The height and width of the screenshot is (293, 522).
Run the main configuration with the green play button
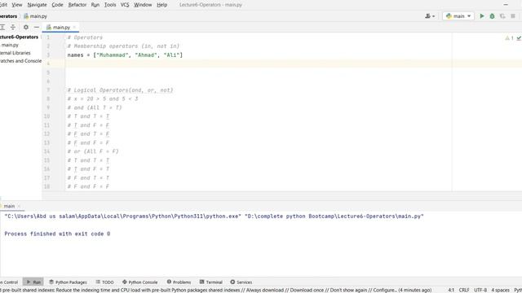[x=482, y=16]
